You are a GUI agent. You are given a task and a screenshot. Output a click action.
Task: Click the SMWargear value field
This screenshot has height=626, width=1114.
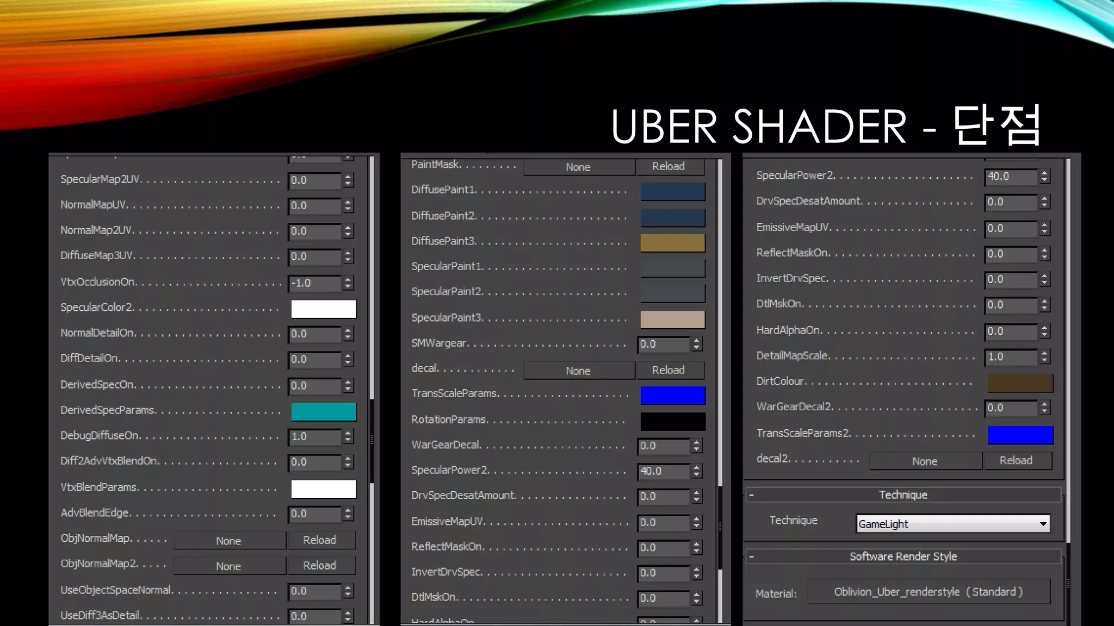tap(664, 344)
